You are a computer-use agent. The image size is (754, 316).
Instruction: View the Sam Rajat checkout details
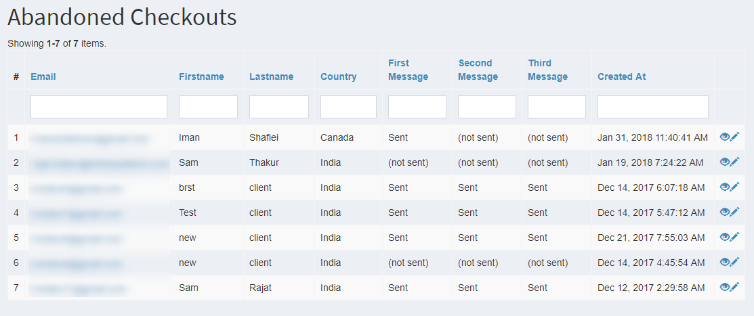[725, 288]
